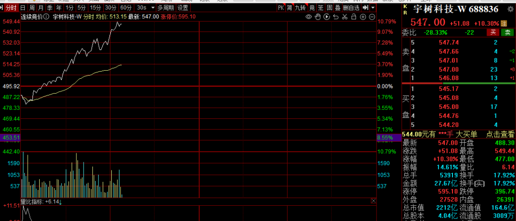Click the 振幅 value 14.61%
This screenshot has height=221, width=516.
447,167
